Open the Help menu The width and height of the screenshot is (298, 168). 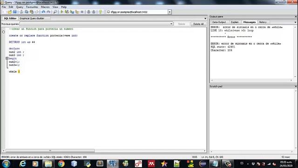tap(64, 7)
